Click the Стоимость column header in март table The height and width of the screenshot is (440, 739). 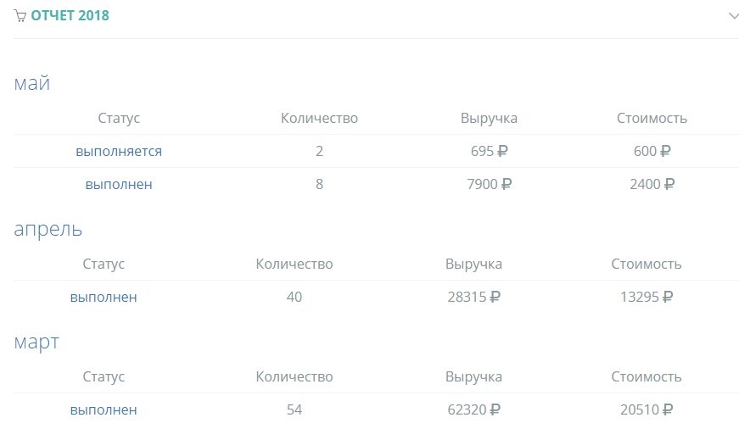coord(647,377)
